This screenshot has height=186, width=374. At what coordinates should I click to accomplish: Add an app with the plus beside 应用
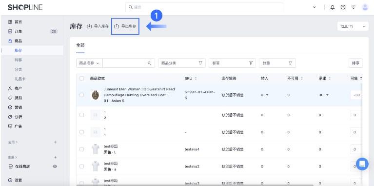point(55,142)
